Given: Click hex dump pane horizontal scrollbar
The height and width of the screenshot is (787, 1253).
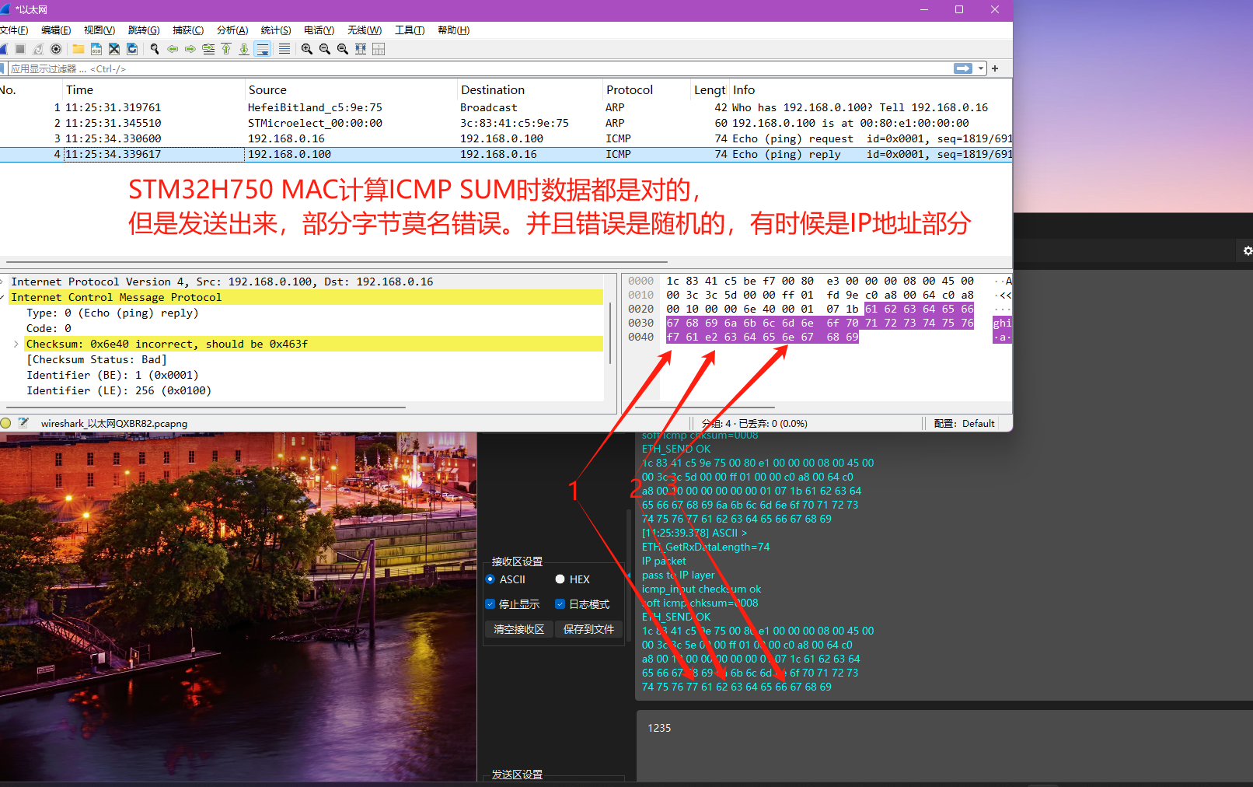Looking at the screenshot, I should click(x=705, y=407).
